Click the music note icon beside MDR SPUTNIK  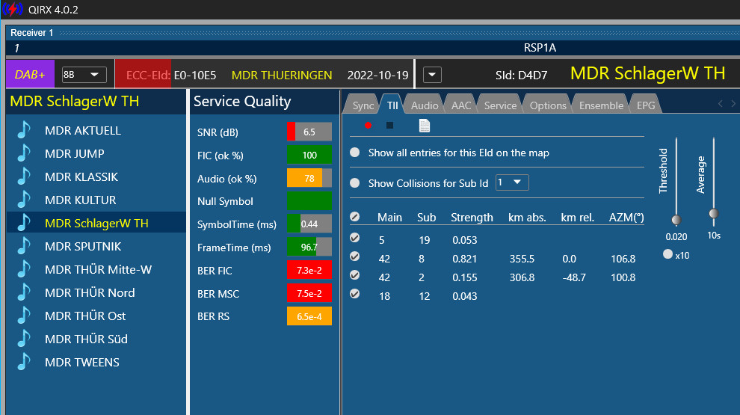tap(24, 245)
